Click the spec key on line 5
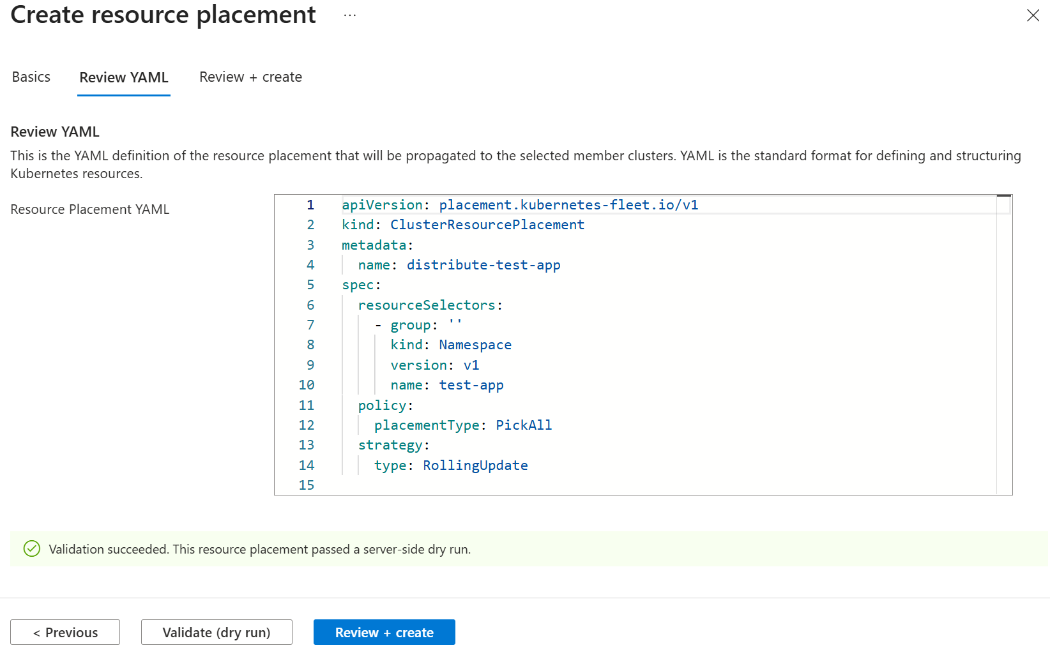Image resolution: width=1050 pixels, height=650 pixels. click(x=358, y=285)
